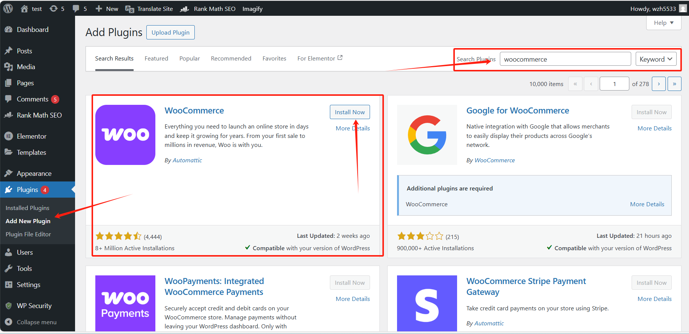Click the Upload Plugin button
Screen dimensions: 689x334
pos(170,32)
